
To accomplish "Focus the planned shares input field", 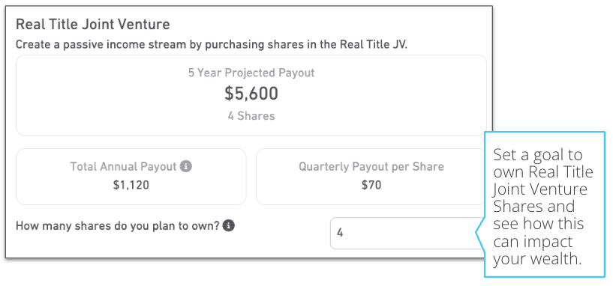I will (407, 234).
